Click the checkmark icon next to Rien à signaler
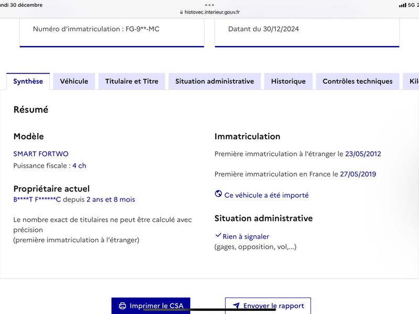 tap(218, 235)
